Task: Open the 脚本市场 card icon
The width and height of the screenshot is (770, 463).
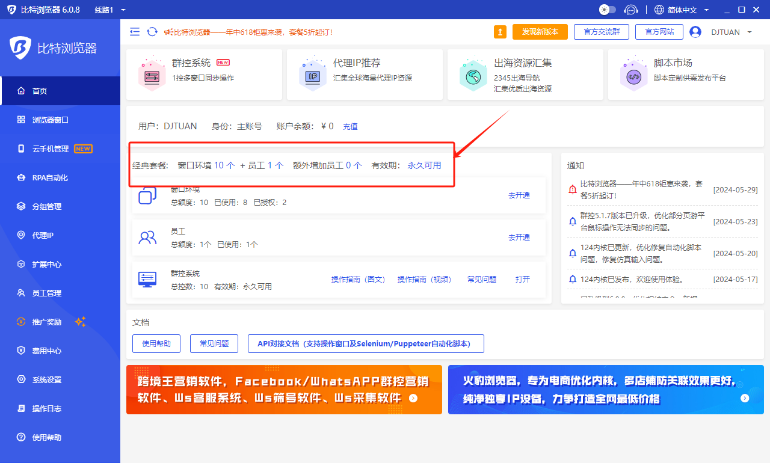Action: pyautogui.click(x=633, y=75)
